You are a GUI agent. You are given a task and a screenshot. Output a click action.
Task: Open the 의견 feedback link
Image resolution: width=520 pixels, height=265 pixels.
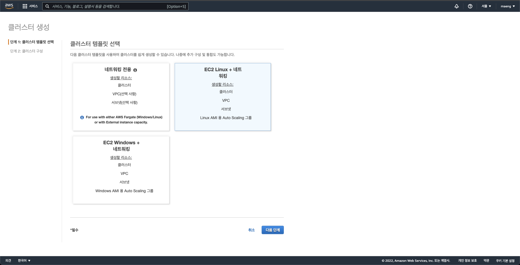coord(8,260)
